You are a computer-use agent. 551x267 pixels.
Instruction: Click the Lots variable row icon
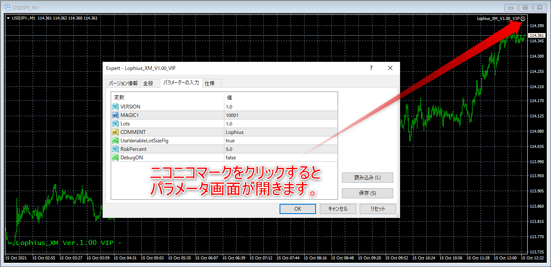(115, 124)
